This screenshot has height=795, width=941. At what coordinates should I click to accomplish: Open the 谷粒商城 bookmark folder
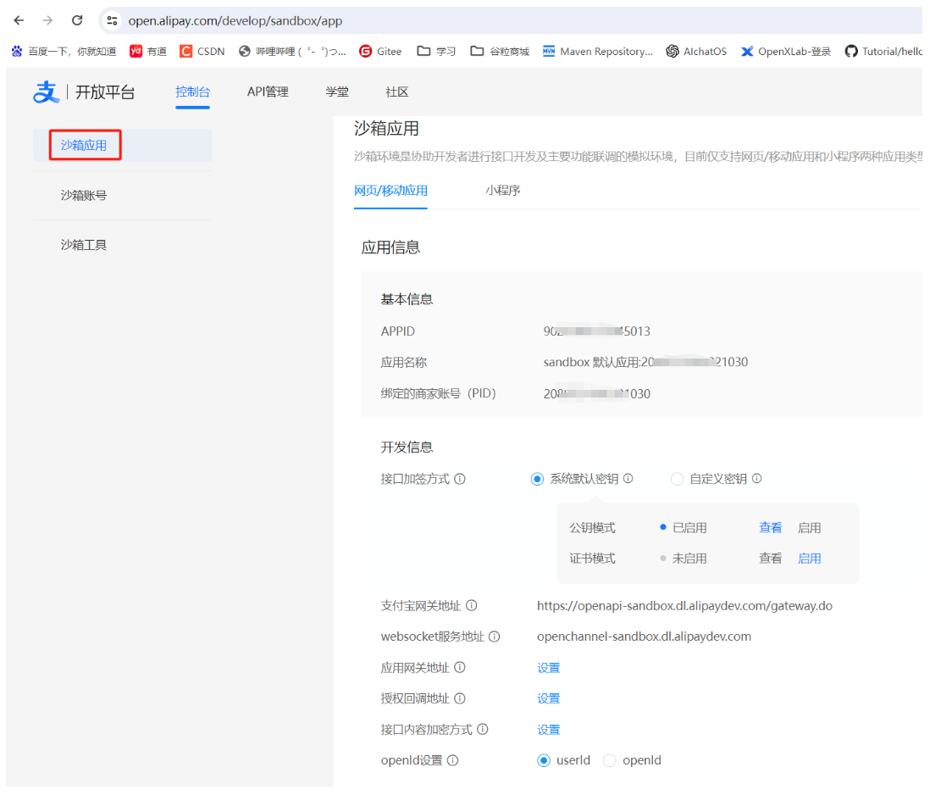click(500, 52)
